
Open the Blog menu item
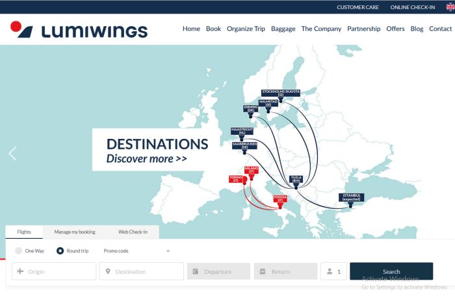tap(417, 29)
